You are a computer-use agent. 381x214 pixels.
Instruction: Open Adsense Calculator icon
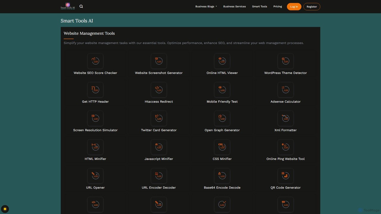coord(285,90)
